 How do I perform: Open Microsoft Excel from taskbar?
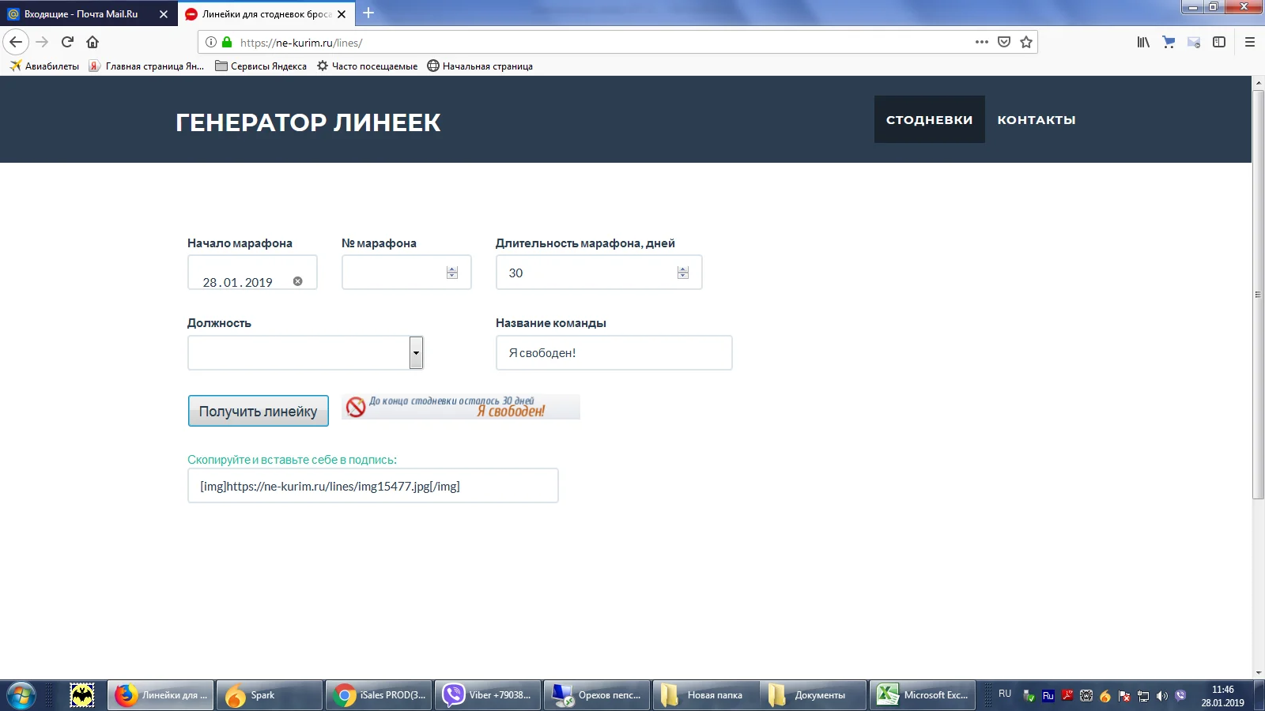click(x=923, y=695)
